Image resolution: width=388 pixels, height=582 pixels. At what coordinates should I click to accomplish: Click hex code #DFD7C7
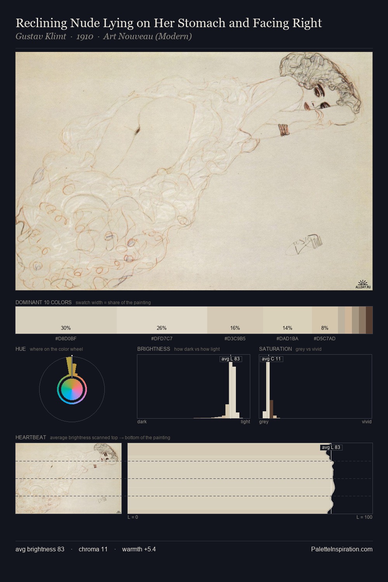click(162, 339)
